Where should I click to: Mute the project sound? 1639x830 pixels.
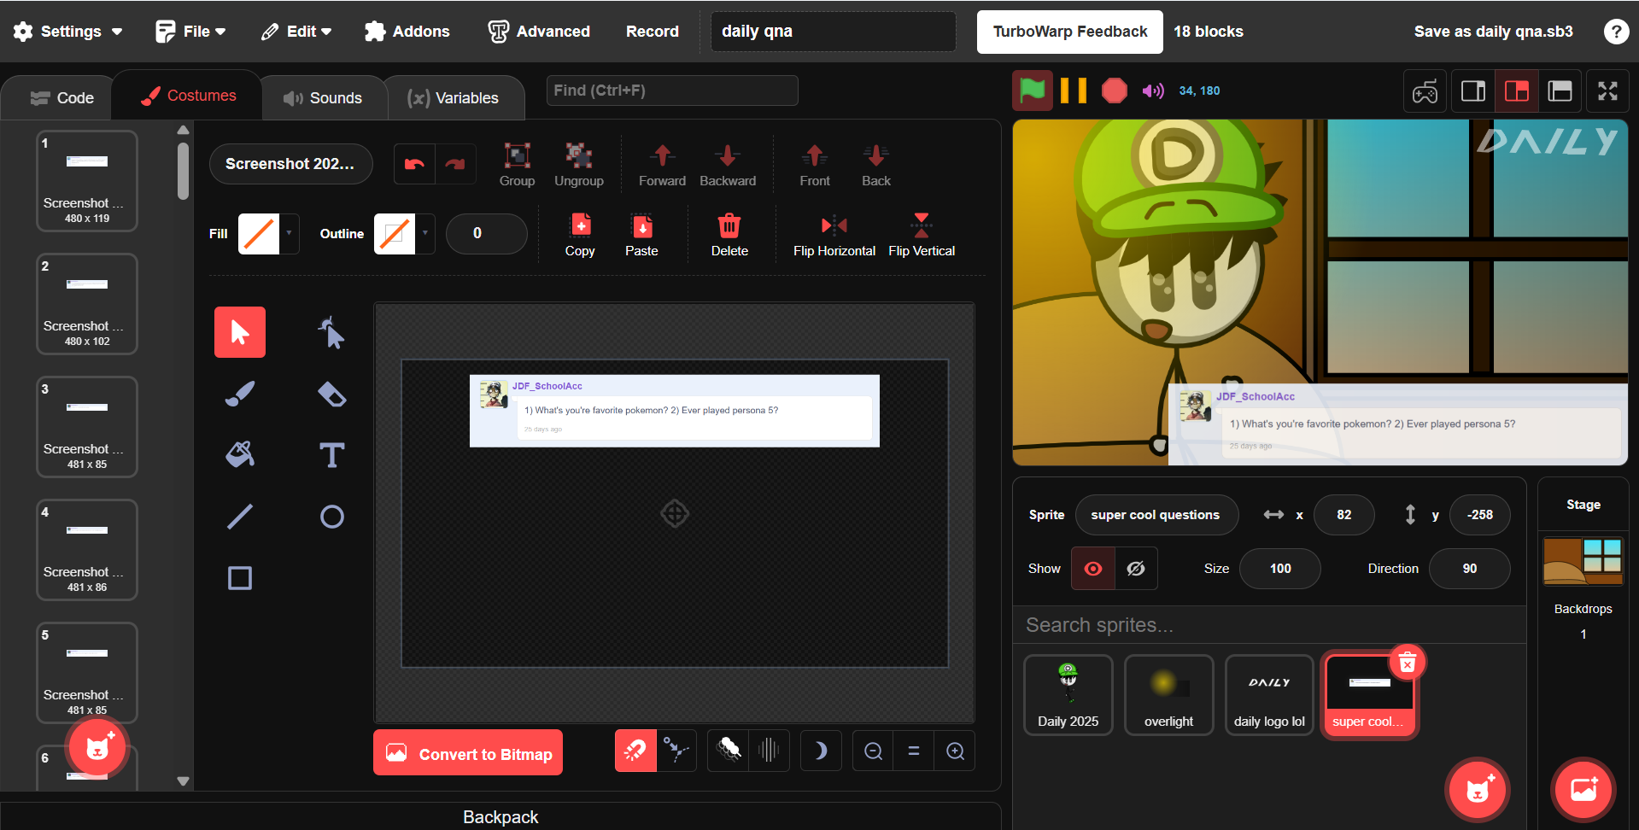point(1153,91)
